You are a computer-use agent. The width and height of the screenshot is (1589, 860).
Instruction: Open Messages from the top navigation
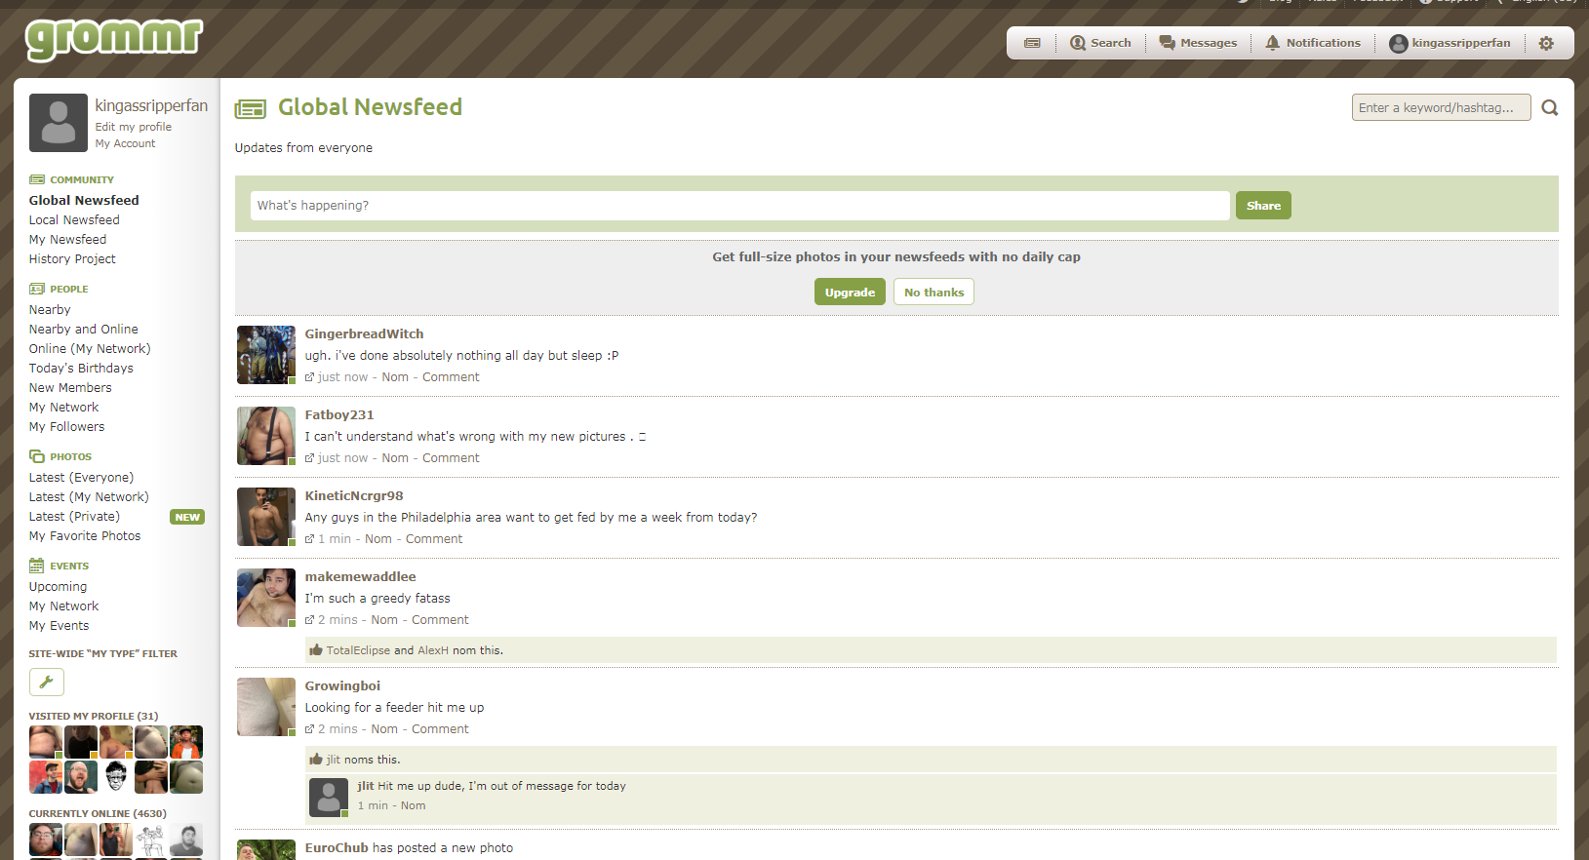coord(1198,43)
